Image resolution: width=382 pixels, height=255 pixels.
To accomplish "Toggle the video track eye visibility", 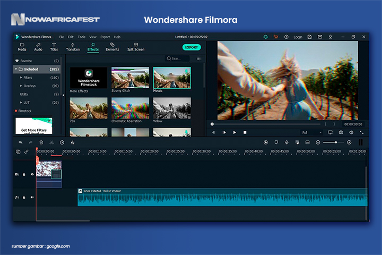I will pos(32,174).
